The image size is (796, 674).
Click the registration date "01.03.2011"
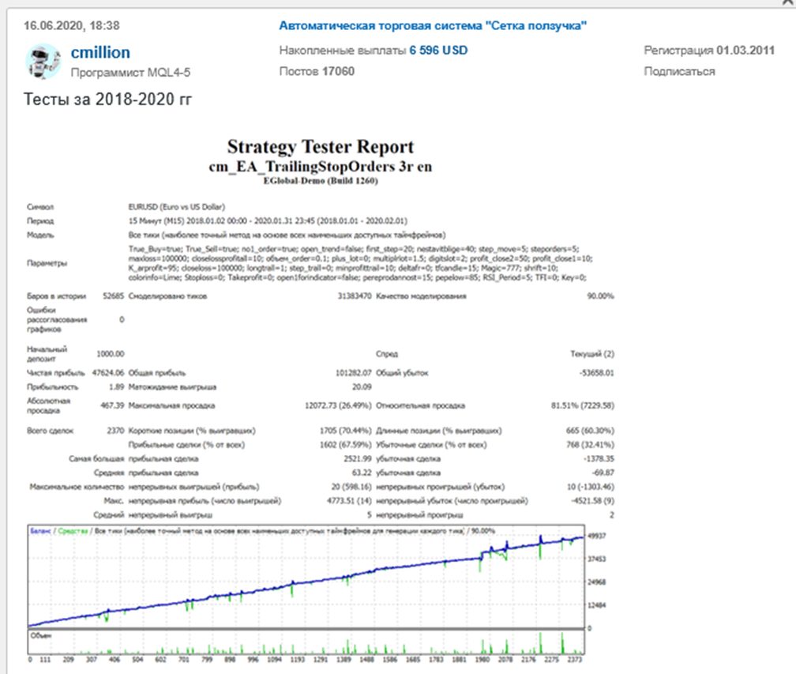[x=745, y=51]
